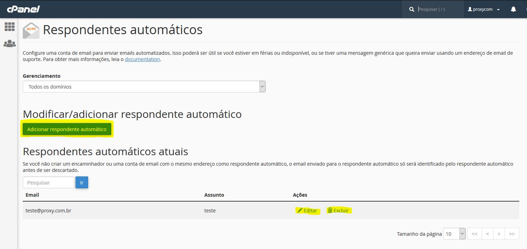Focus the top Pesquisar search field
This screenshot has height=249, width=527.
click(439, 9)
